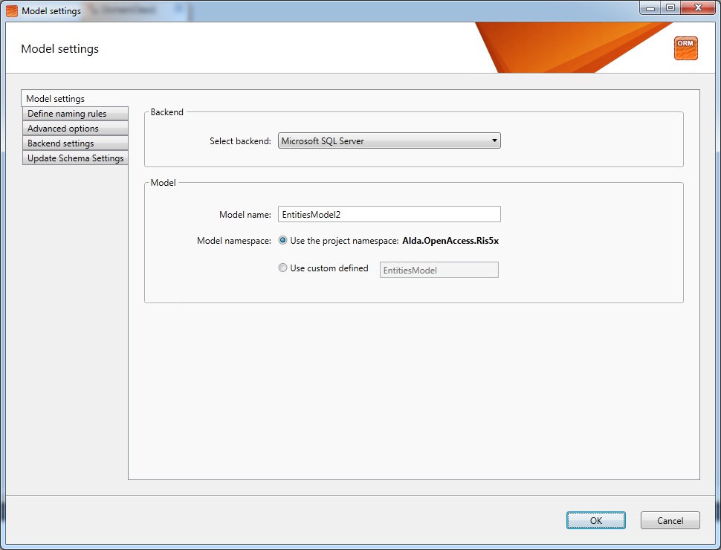Click the custom namespace EntitiesModel field
Viewport: 721px width, 550px height.
point(439,270)
